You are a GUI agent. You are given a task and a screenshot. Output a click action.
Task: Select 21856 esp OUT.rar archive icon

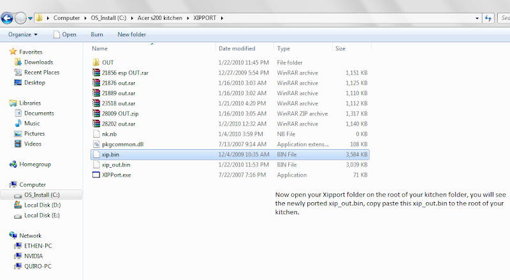[96, 73]
